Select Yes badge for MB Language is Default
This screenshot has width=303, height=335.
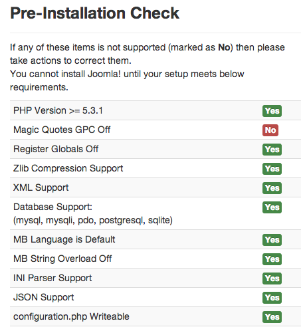click(x=272, y=240)
